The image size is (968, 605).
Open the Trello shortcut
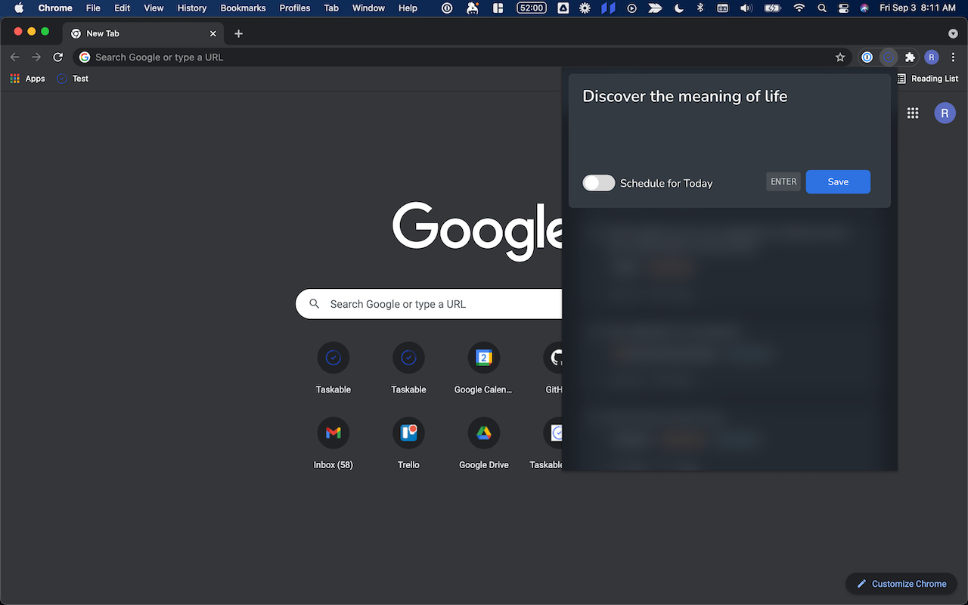[x=408, y=433]
